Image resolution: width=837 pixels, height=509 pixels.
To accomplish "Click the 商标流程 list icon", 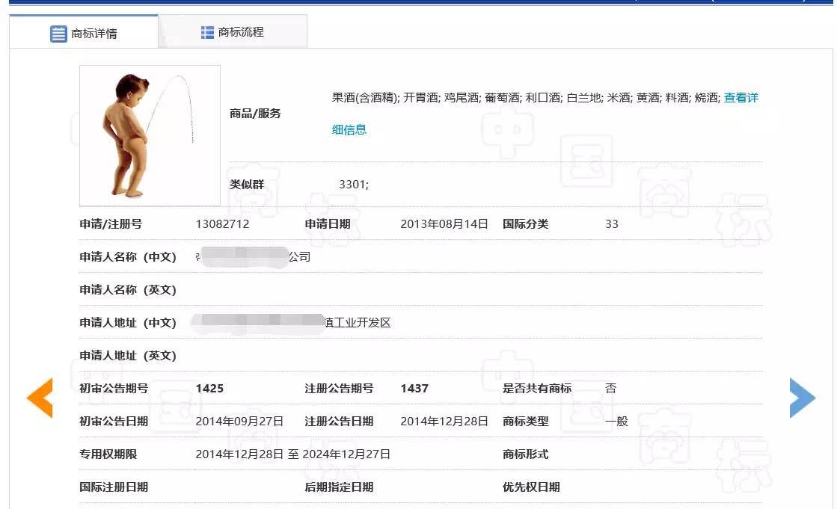I will tap(207, 33).
